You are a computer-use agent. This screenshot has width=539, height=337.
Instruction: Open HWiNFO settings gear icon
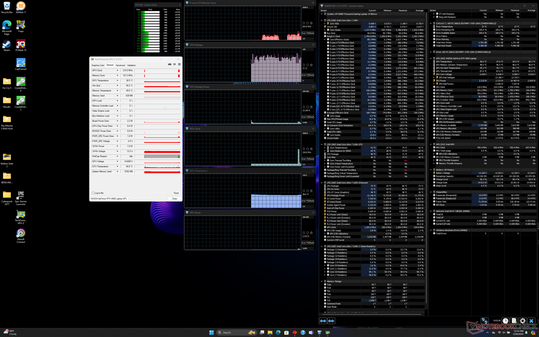point(522,321)
